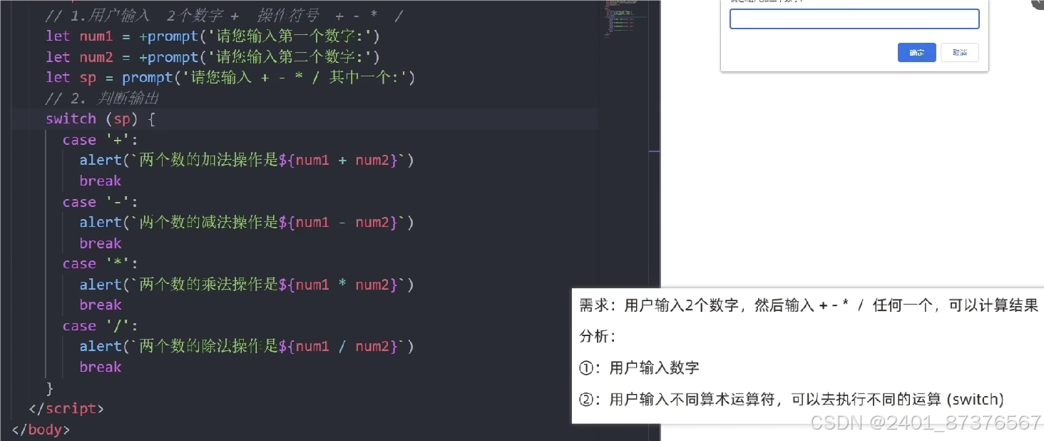Image resolution: width=1044 pixels, height=441 pixels.
Task: Click the closing </script> tag
Action: tap(66, 407)
